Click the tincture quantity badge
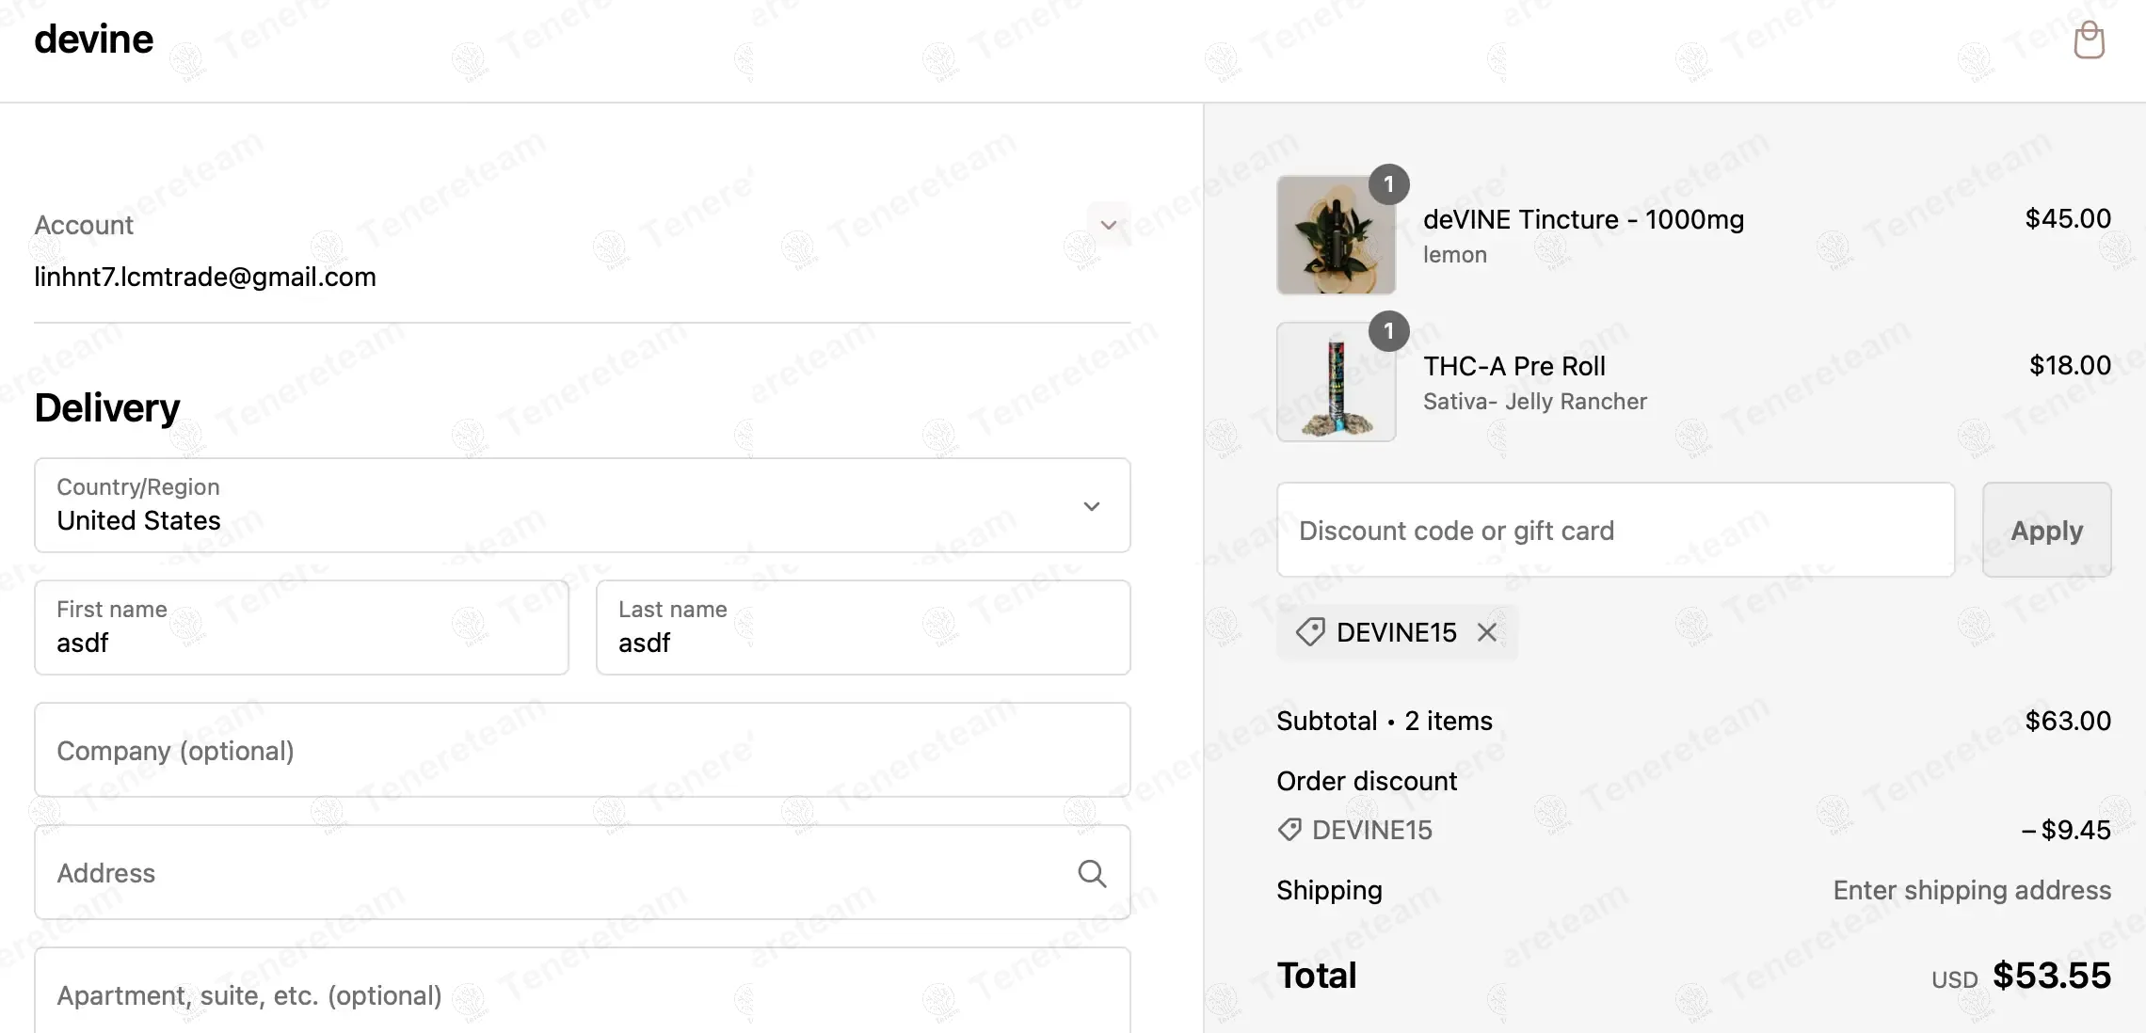The height and width of the screenshot is (1033, 2146). [x=1388, y=184]
